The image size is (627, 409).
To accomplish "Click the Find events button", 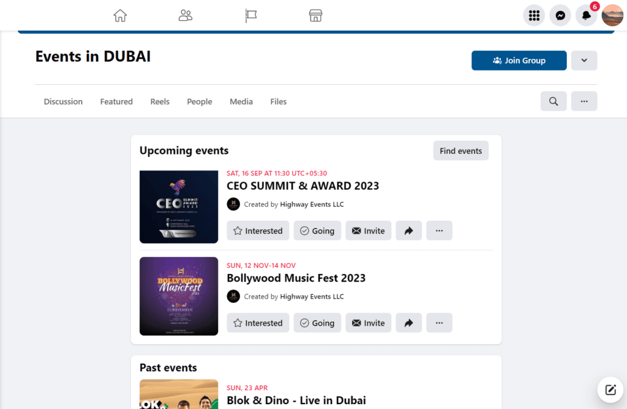I will pos(460,150).
